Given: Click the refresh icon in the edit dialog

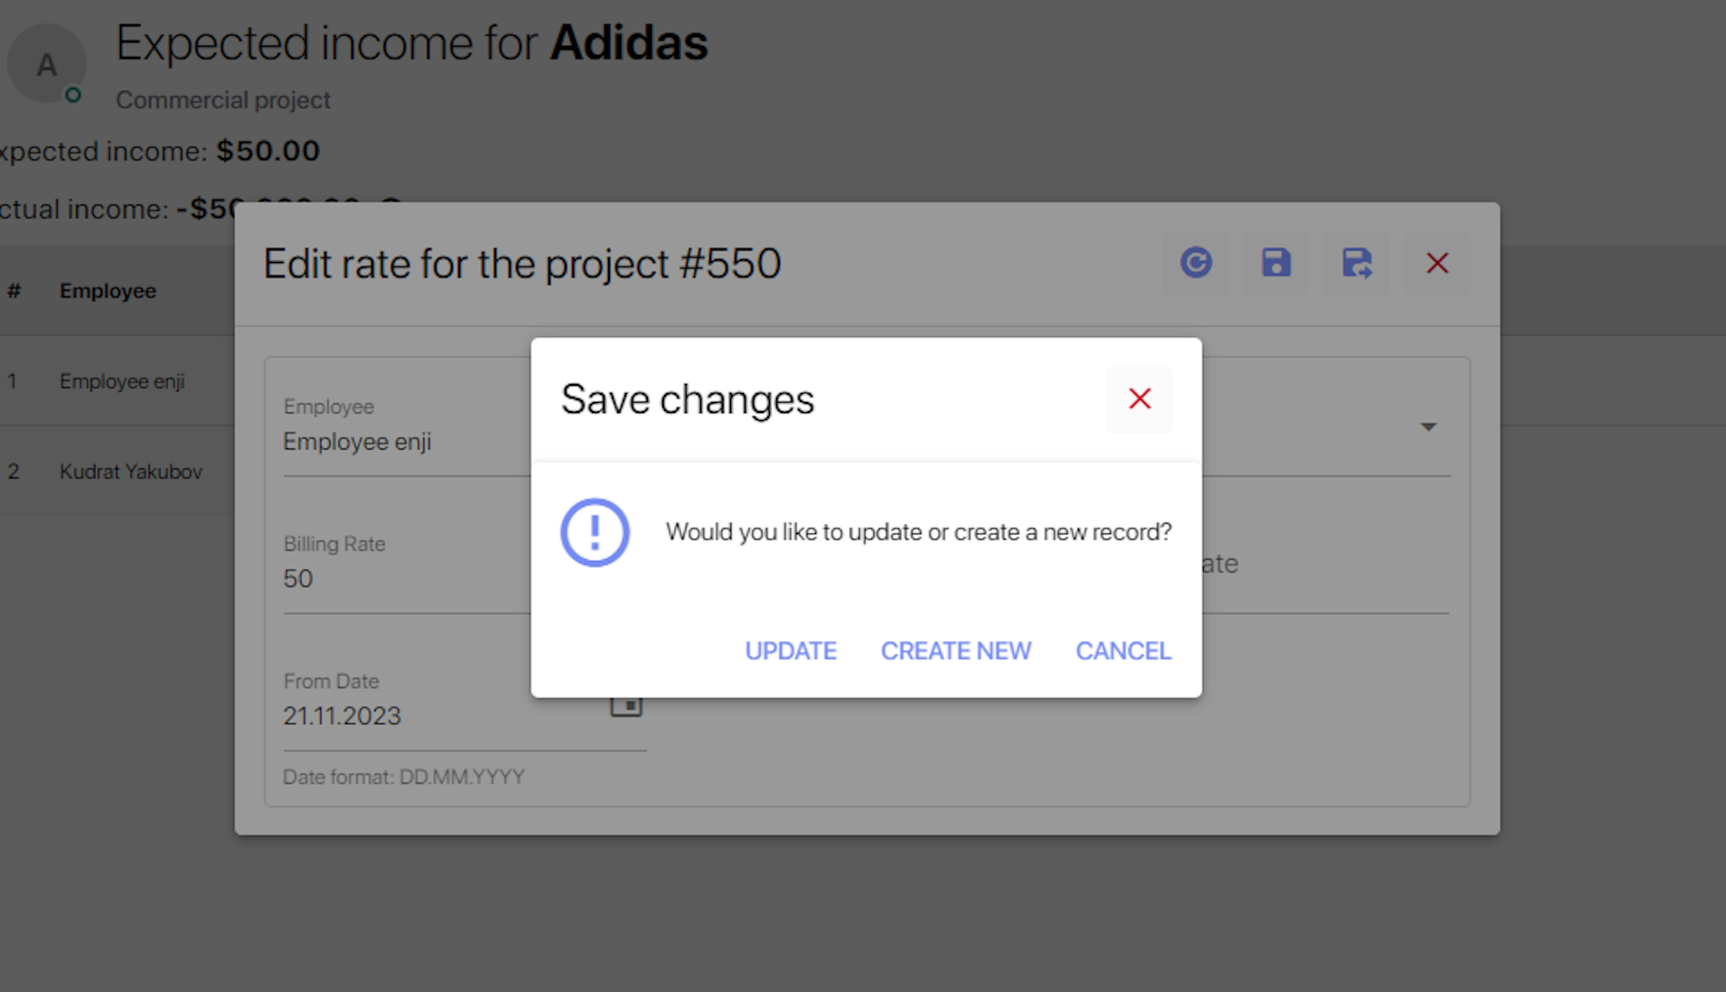Looking at the screenshot, I should coord(1196,263).
